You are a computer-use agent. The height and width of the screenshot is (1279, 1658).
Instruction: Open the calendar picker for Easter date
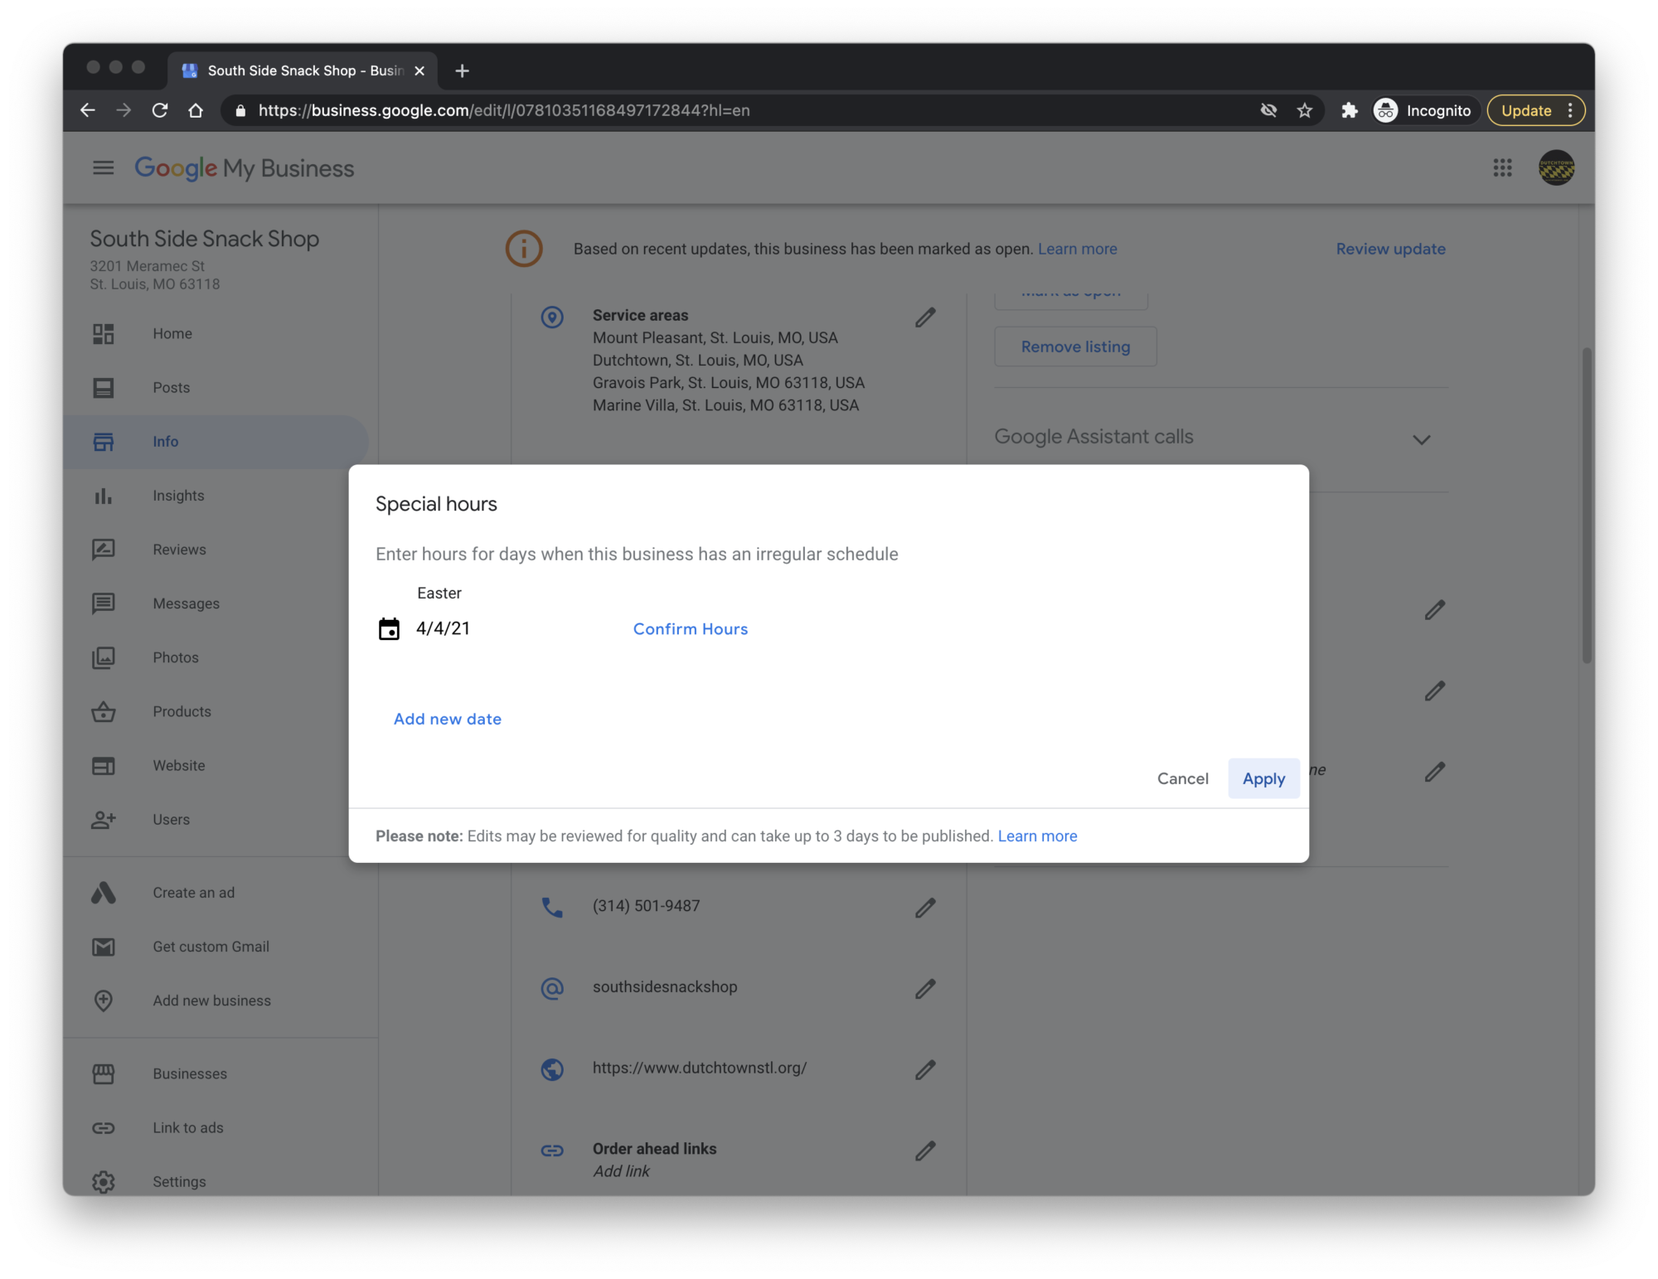[389, 629]
